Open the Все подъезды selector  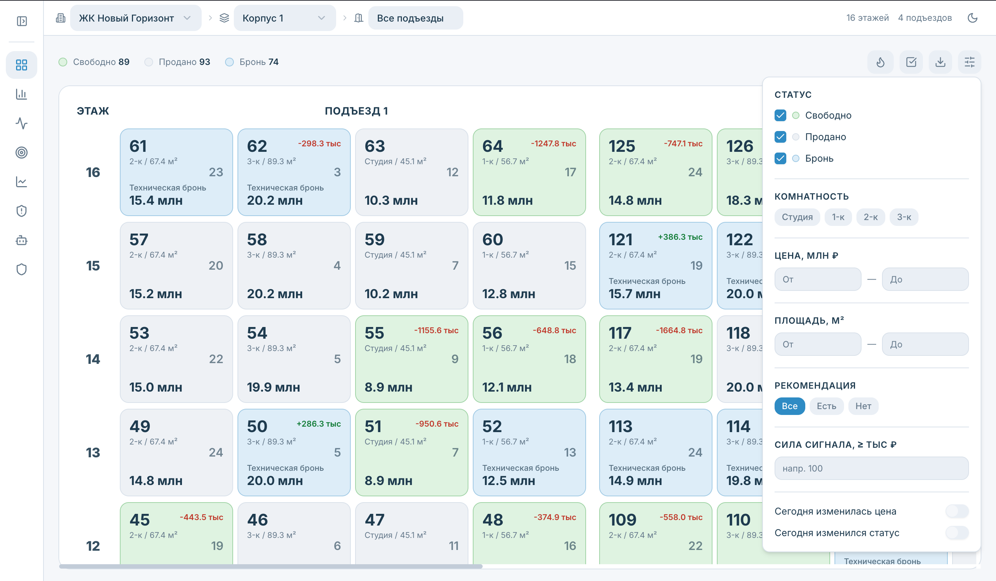tap(415, 18)
